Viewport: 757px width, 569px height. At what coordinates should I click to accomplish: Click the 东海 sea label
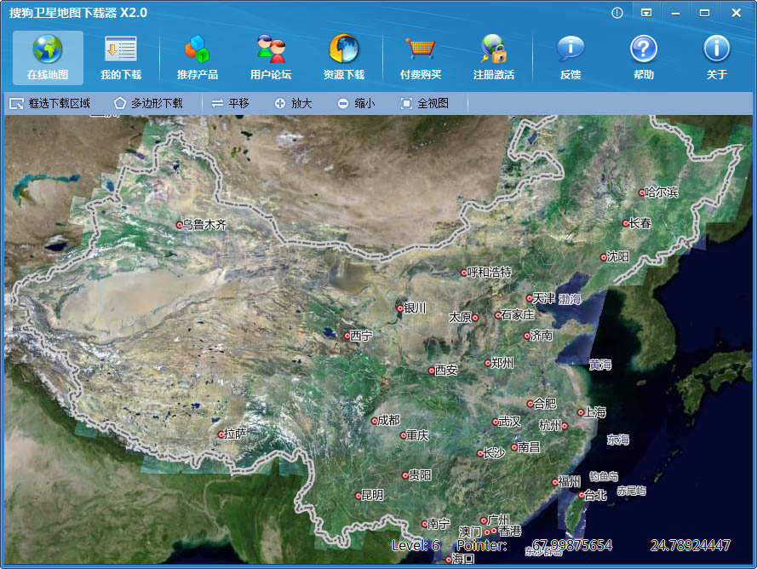pyautogui.click(x=618, y=440)
